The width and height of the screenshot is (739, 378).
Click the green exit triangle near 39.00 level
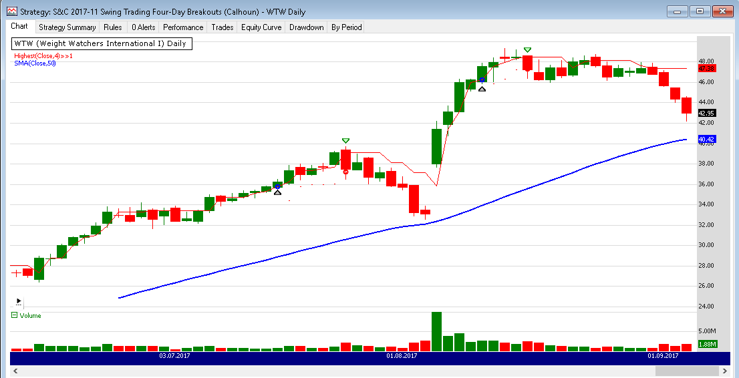[345, 140]
